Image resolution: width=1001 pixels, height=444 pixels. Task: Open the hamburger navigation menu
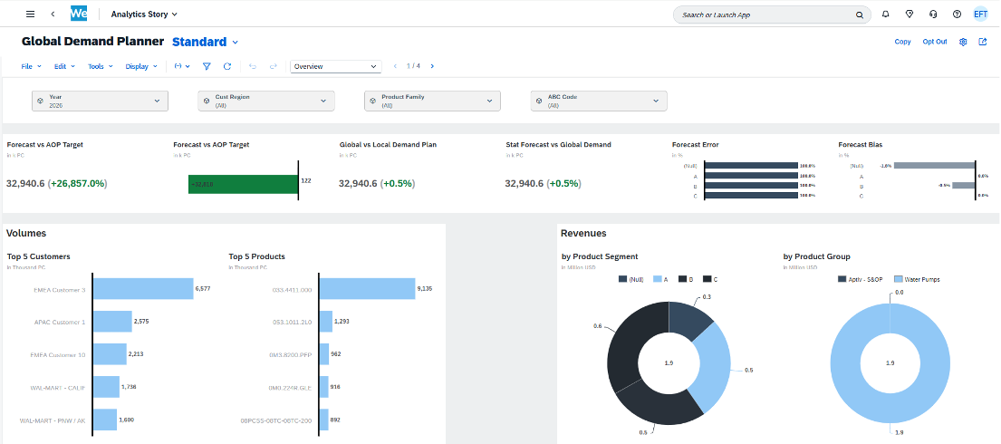31,14
